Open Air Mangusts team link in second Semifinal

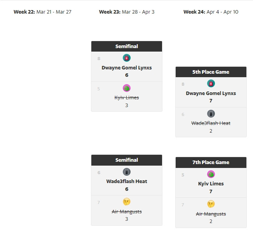(127, 211)
